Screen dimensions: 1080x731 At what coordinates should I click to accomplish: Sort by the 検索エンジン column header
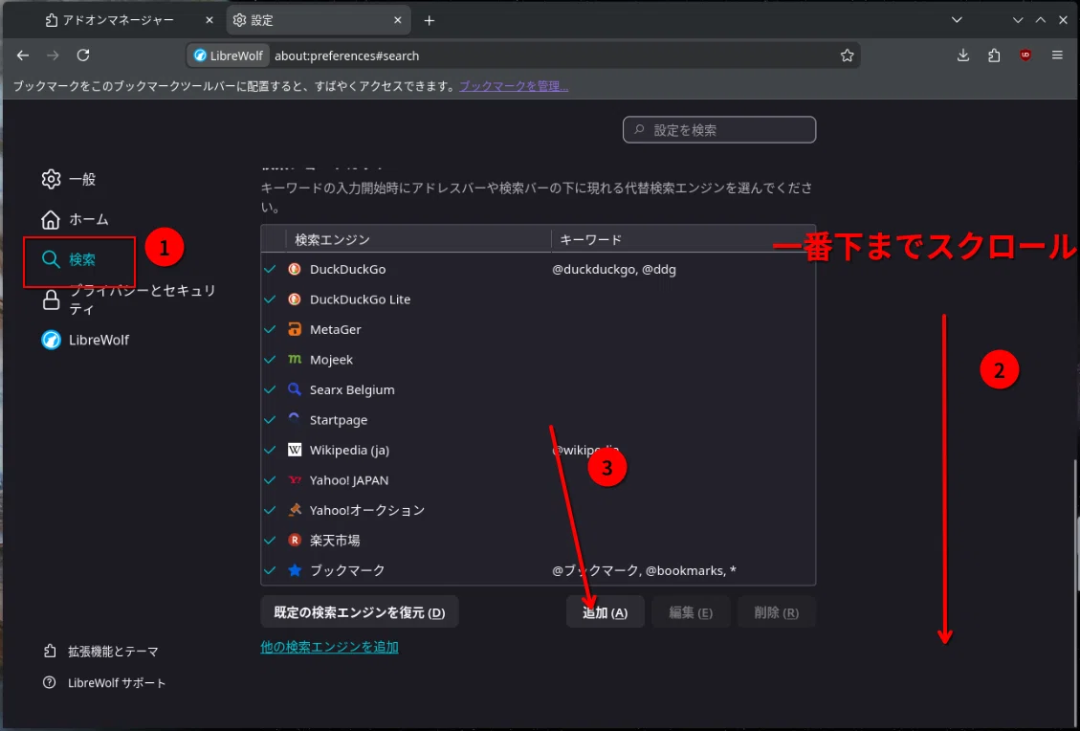point(418,239)
